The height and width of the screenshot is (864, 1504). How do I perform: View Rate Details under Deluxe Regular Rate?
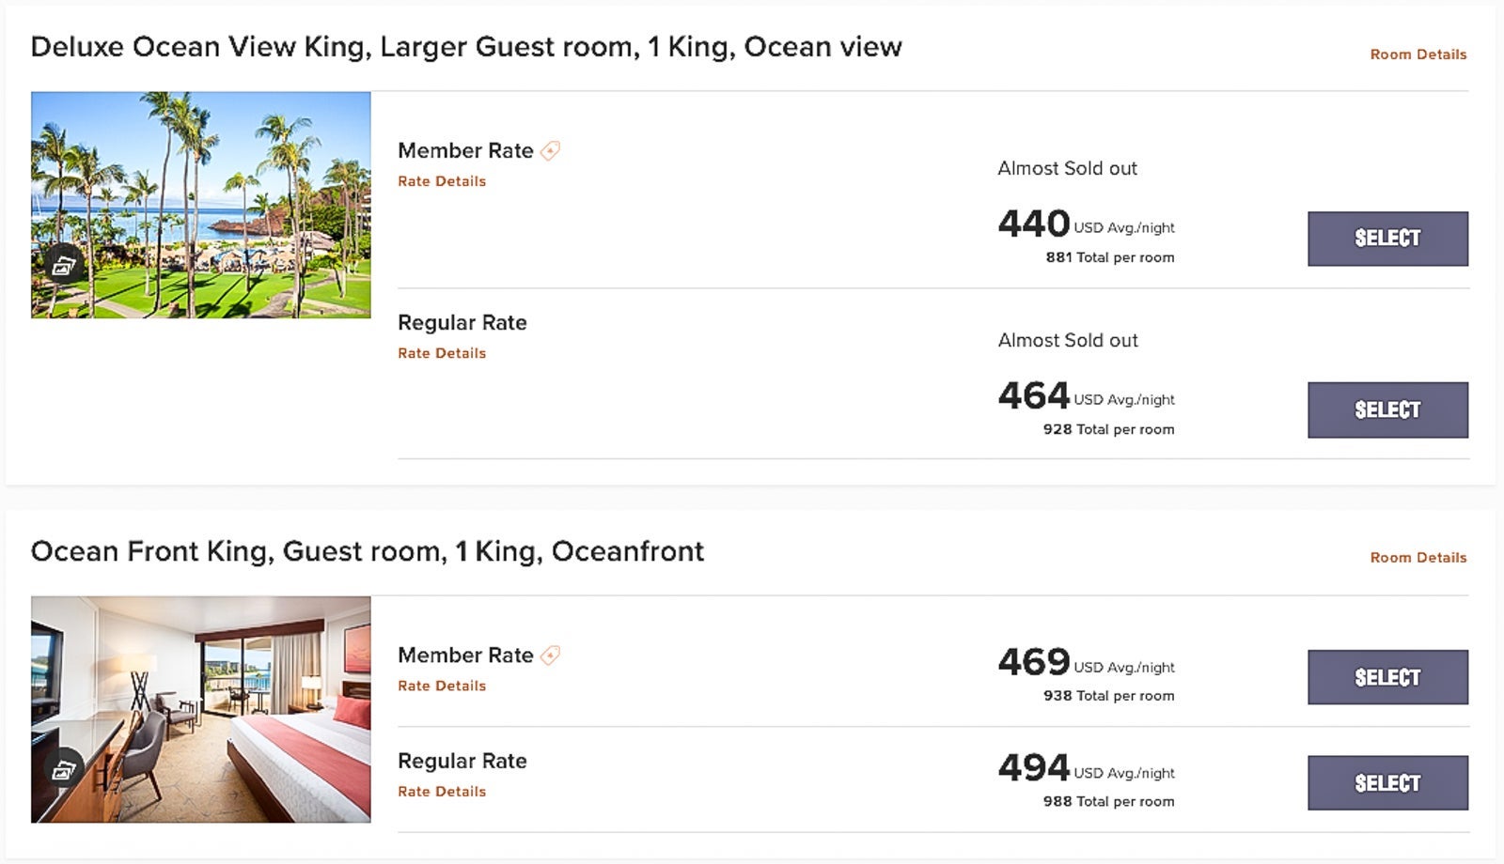click(x=442, y=353)
